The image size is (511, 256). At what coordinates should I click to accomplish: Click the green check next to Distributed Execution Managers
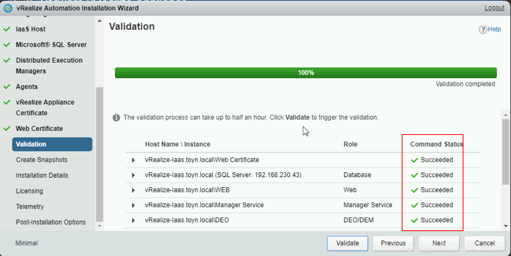click(7, 61)
